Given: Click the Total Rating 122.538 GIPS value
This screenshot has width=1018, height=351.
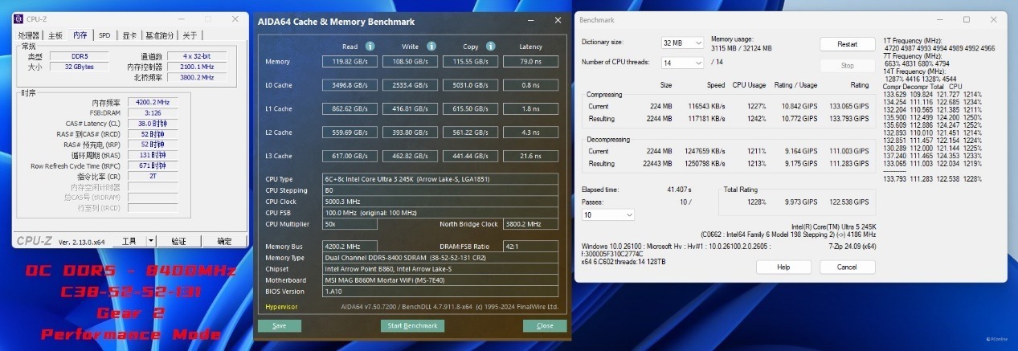Looking at the screenshot, I should 848,202.
